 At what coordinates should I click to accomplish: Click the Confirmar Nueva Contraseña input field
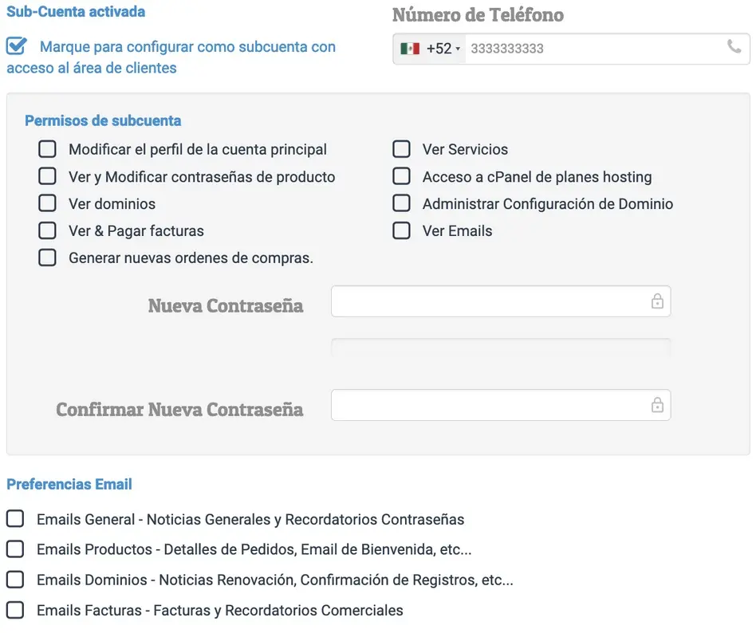pos(501,405)
